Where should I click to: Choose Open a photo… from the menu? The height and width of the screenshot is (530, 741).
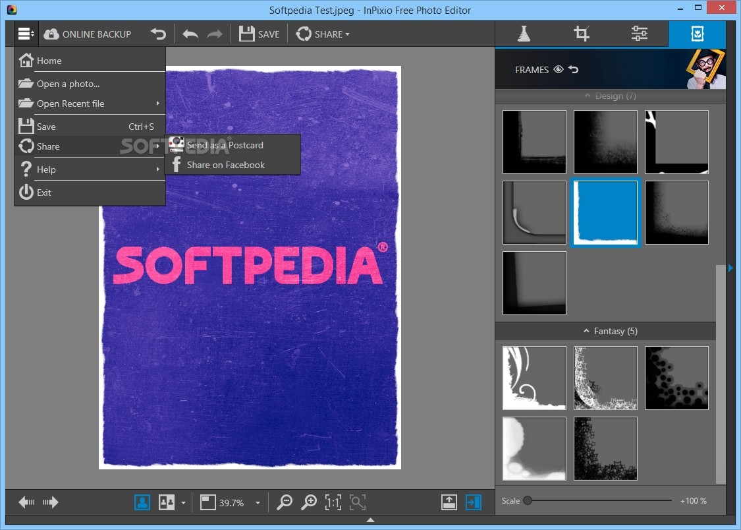click(x=90, y=84)
